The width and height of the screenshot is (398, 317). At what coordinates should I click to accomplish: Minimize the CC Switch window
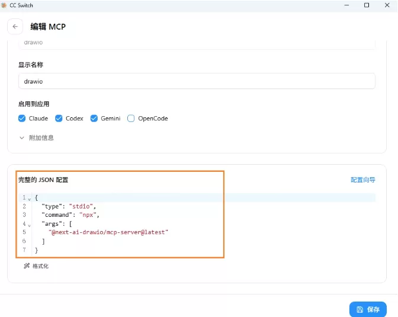coord(346,5)
